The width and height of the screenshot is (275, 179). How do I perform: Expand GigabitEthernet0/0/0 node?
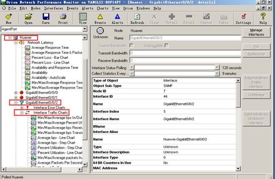tap(16, 92)
